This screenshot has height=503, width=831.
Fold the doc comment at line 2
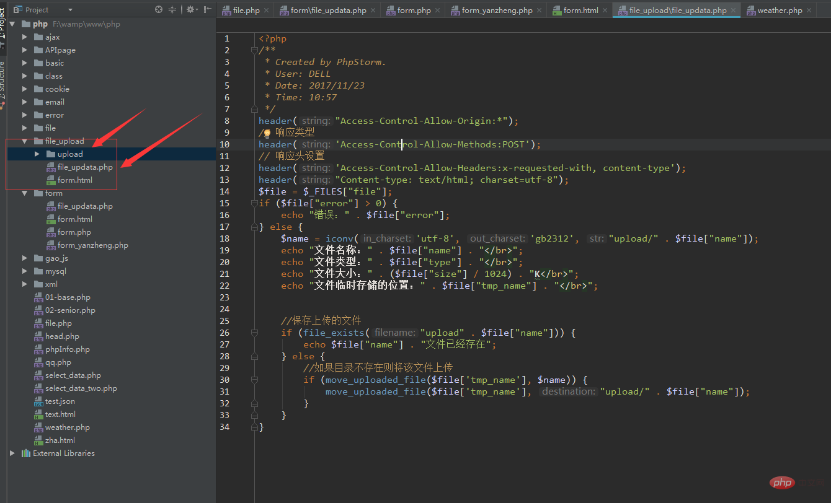tap(254, 50)
